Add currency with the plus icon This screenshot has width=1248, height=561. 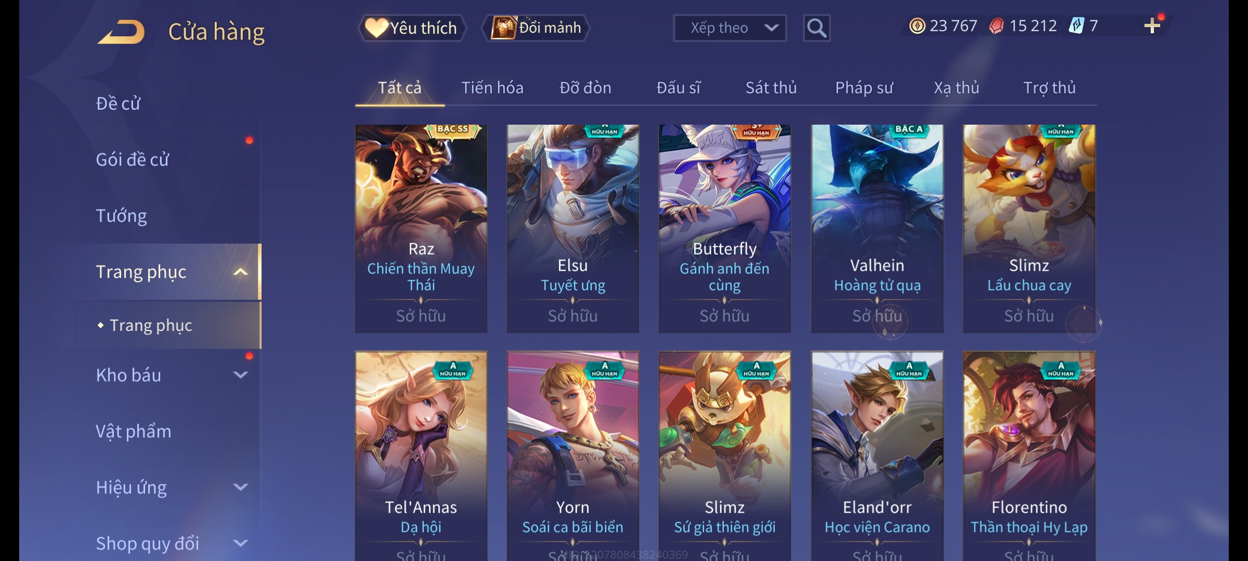pyautogui.click(x=1152, y=25)
